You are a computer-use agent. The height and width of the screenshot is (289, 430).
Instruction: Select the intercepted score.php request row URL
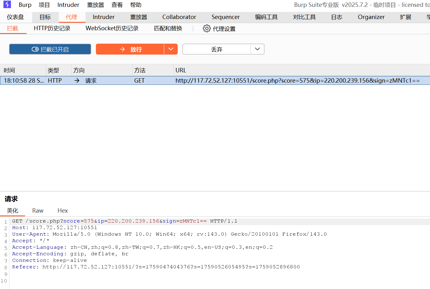pyautogui.click(x=298, y=80)
